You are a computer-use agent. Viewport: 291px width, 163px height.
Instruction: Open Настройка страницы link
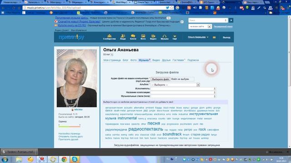[x=69, y=134]
